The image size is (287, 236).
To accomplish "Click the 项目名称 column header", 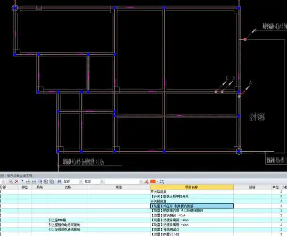I will click(192, 187).
